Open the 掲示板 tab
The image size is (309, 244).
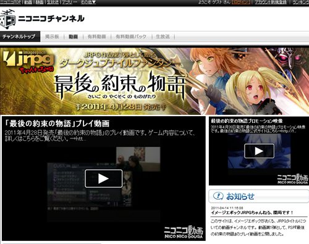pos(52,36)
